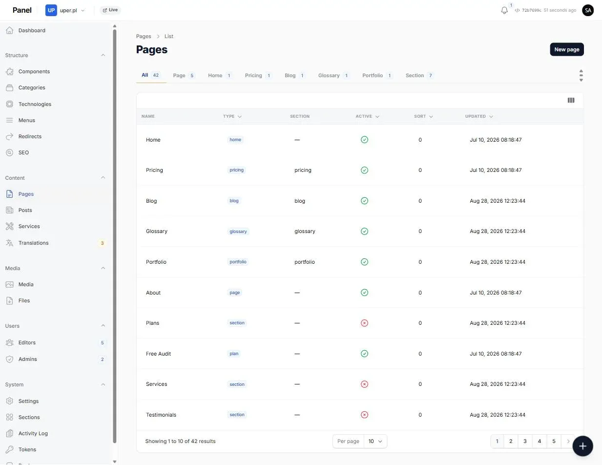Screen dimensions: 602x465
Task: Go to pagination page 2
Action: pyautogui.click(x=511, y=441)
